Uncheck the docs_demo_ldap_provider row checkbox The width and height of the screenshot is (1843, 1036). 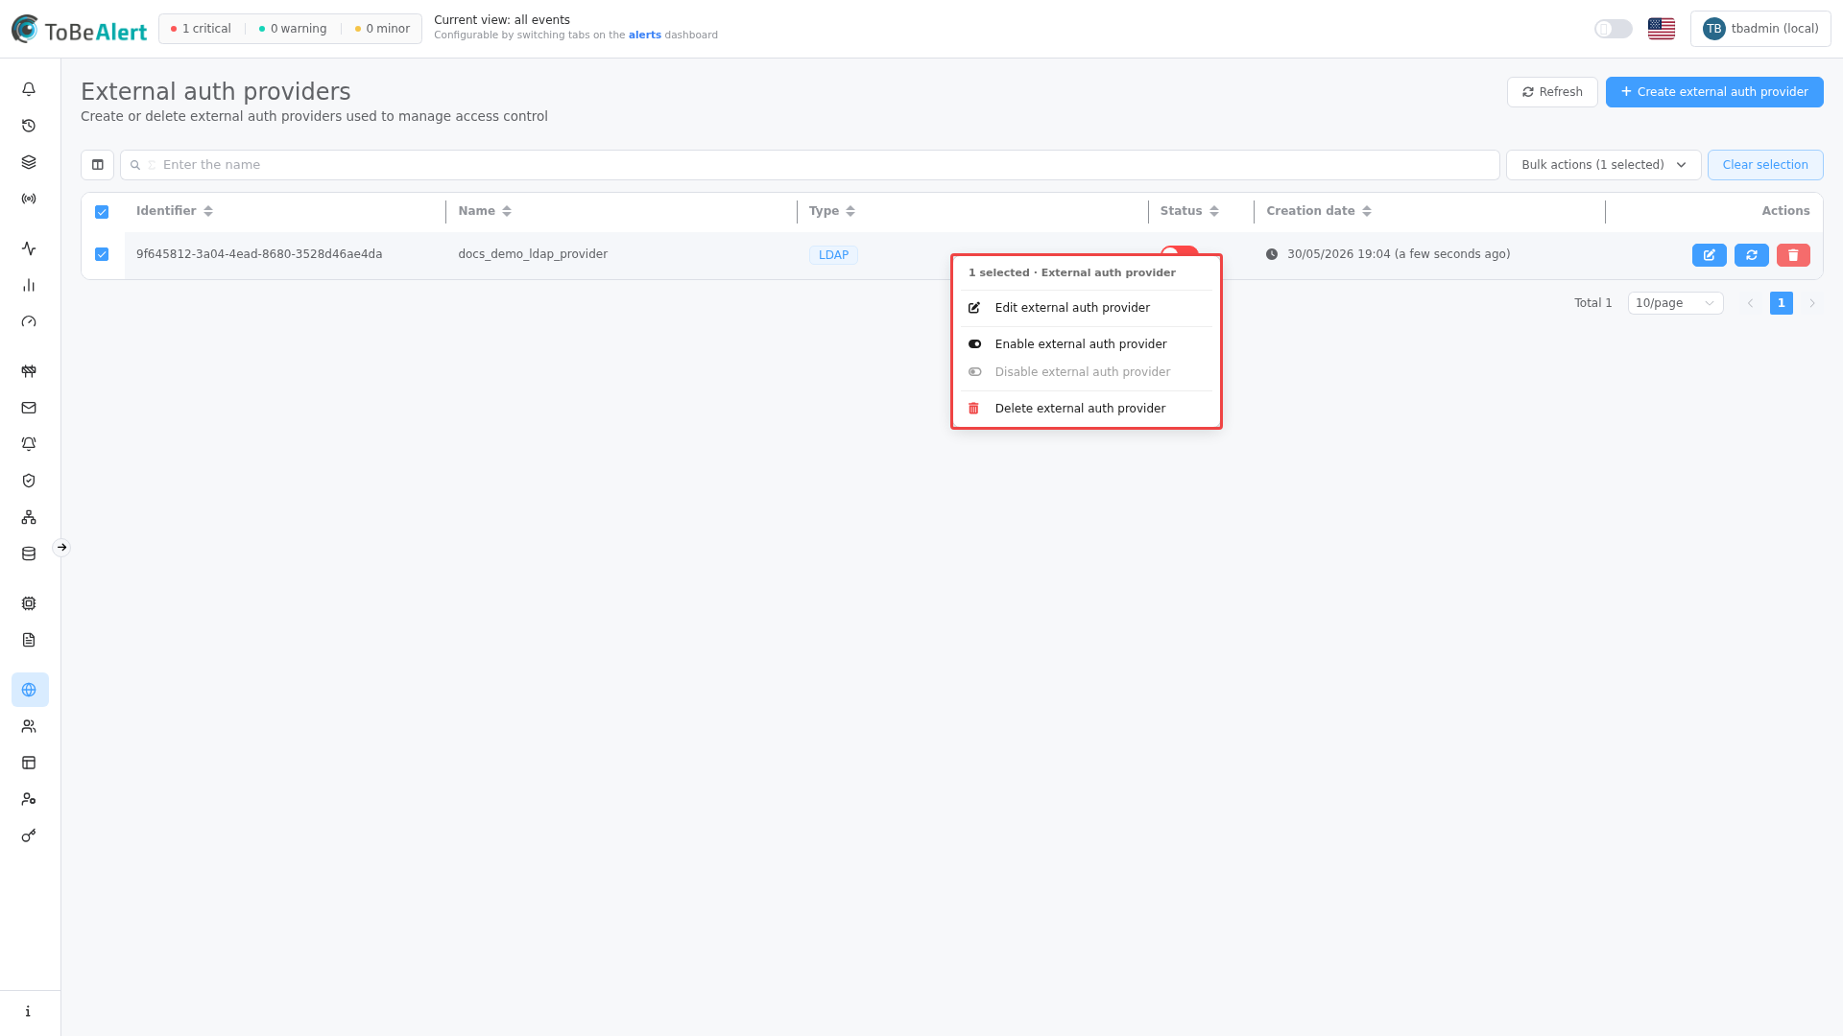pos(102,254)
